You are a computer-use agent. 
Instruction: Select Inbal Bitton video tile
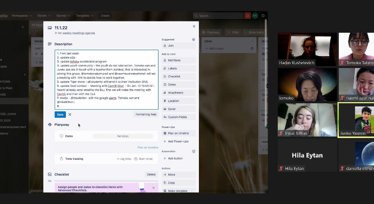click(x=307, y=120)
